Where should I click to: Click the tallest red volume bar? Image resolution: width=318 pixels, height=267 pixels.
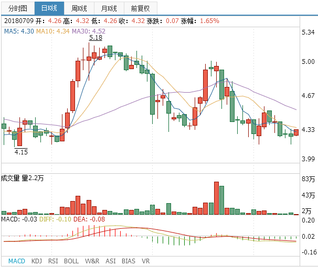point(216,198)
